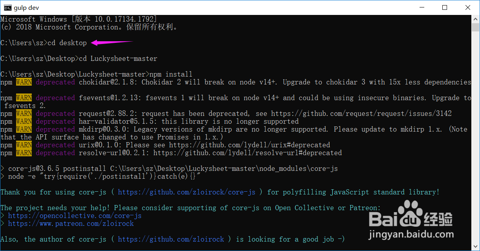
Task: Open the patreon.com/zloirock link
Action: click(x=71, y=224)
